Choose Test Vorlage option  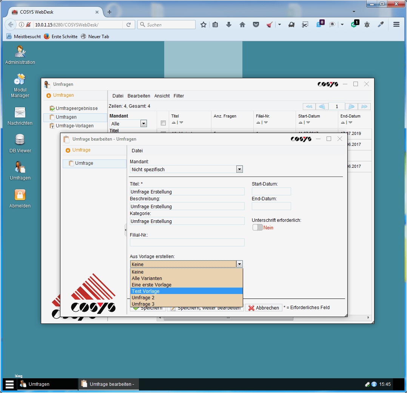(x=187, y=291)
